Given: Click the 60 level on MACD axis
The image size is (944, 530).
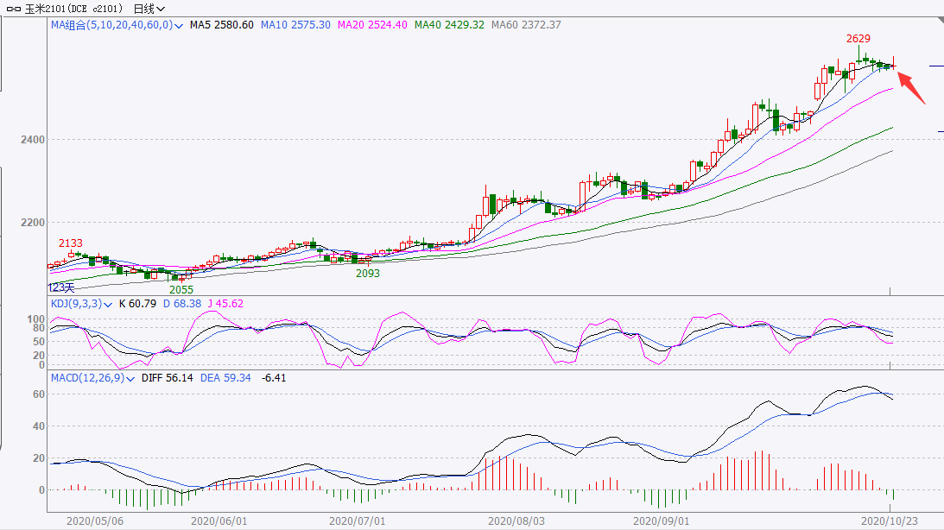Looking at the screenshot, I should click(x=39, y=394).
